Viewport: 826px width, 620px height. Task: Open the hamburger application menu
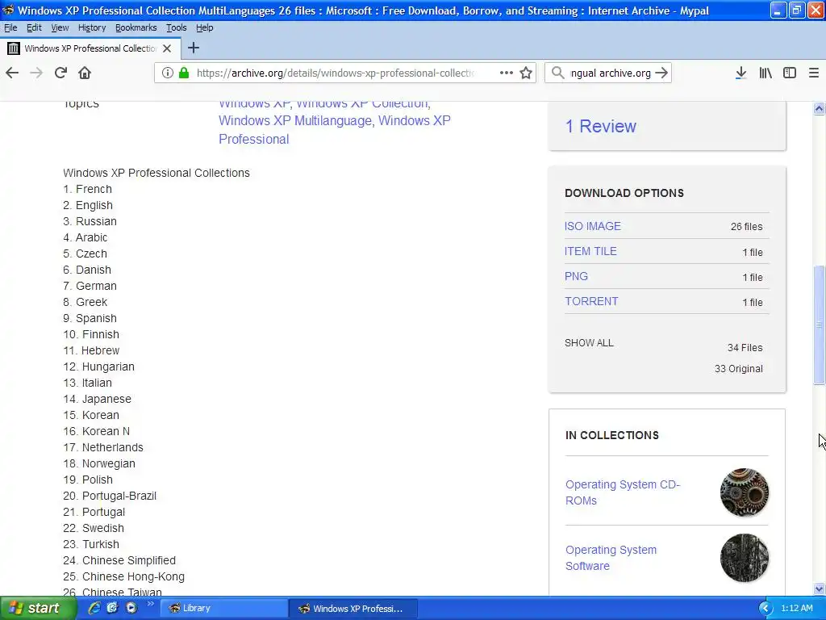click(813, 73)
